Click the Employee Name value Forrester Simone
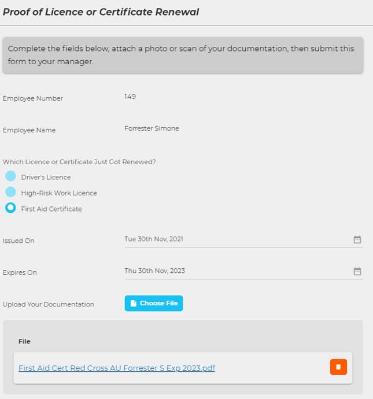 point(152,128)
